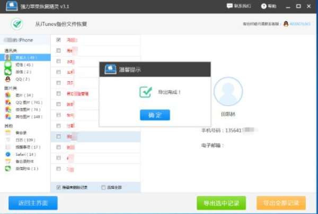Click the green 导出选中记录 button

coord(221,203)
